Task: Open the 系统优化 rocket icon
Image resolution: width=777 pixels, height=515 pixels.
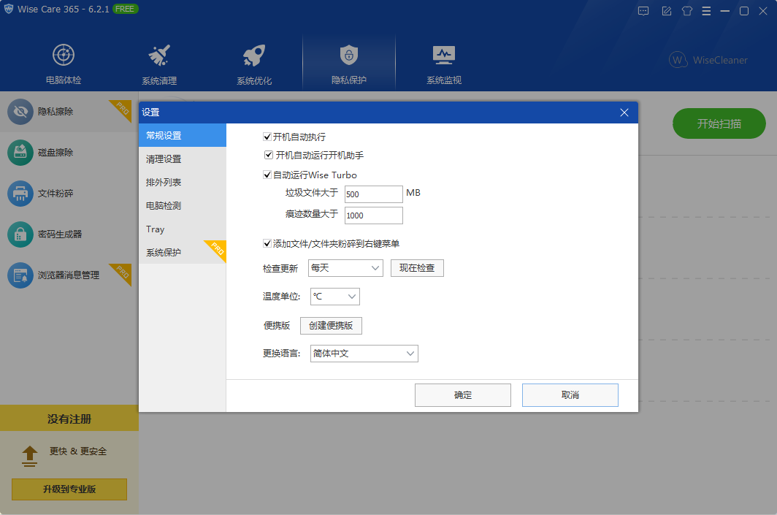Action: [x=254, y=56]
